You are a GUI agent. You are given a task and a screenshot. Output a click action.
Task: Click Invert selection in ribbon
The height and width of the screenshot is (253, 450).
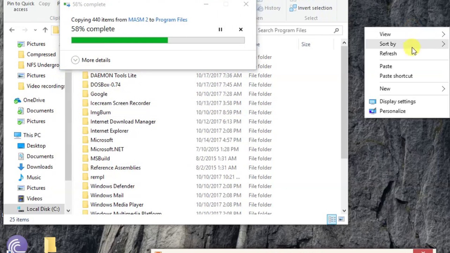point(311,8)
